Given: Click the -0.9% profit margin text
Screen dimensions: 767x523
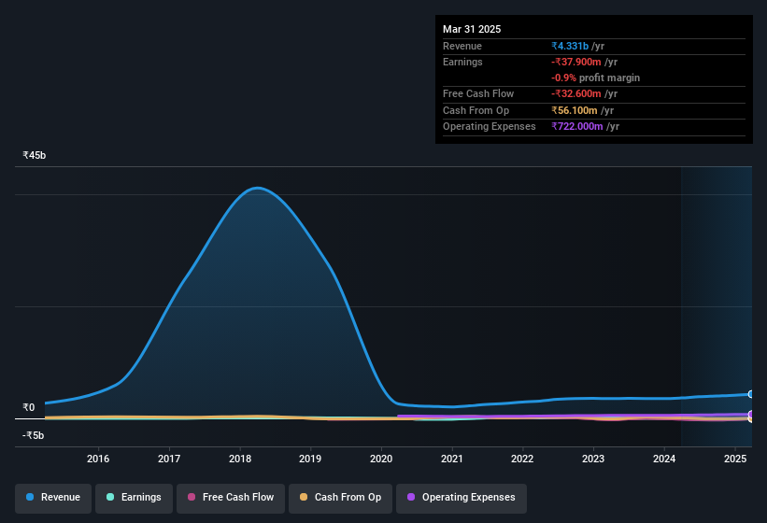Looking at the screenshot, I should tap(595, 78).
